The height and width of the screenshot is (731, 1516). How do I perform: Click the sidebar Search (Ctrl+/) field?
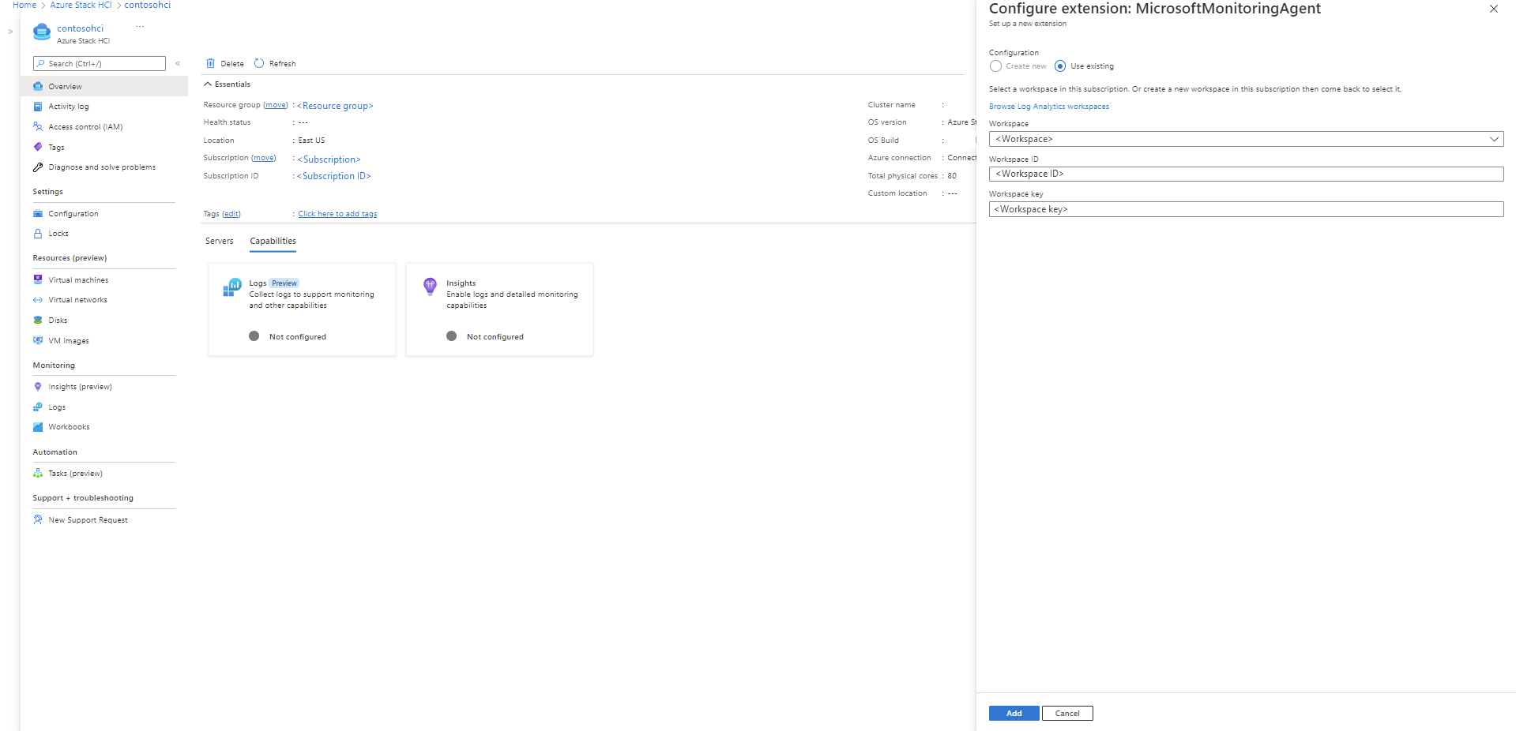[100, 63]
